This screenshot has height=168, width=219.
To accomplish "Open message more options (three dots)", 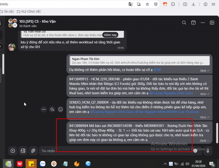I will [x=44, y=109].
